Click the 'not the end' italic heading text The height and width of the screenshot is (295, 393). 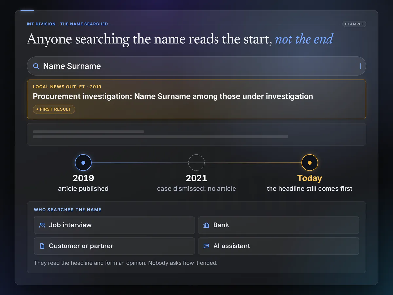[x=304, y=39]
